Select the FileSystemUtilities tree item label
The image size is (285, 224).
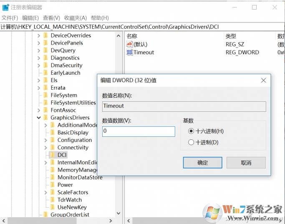click(73, 103)
